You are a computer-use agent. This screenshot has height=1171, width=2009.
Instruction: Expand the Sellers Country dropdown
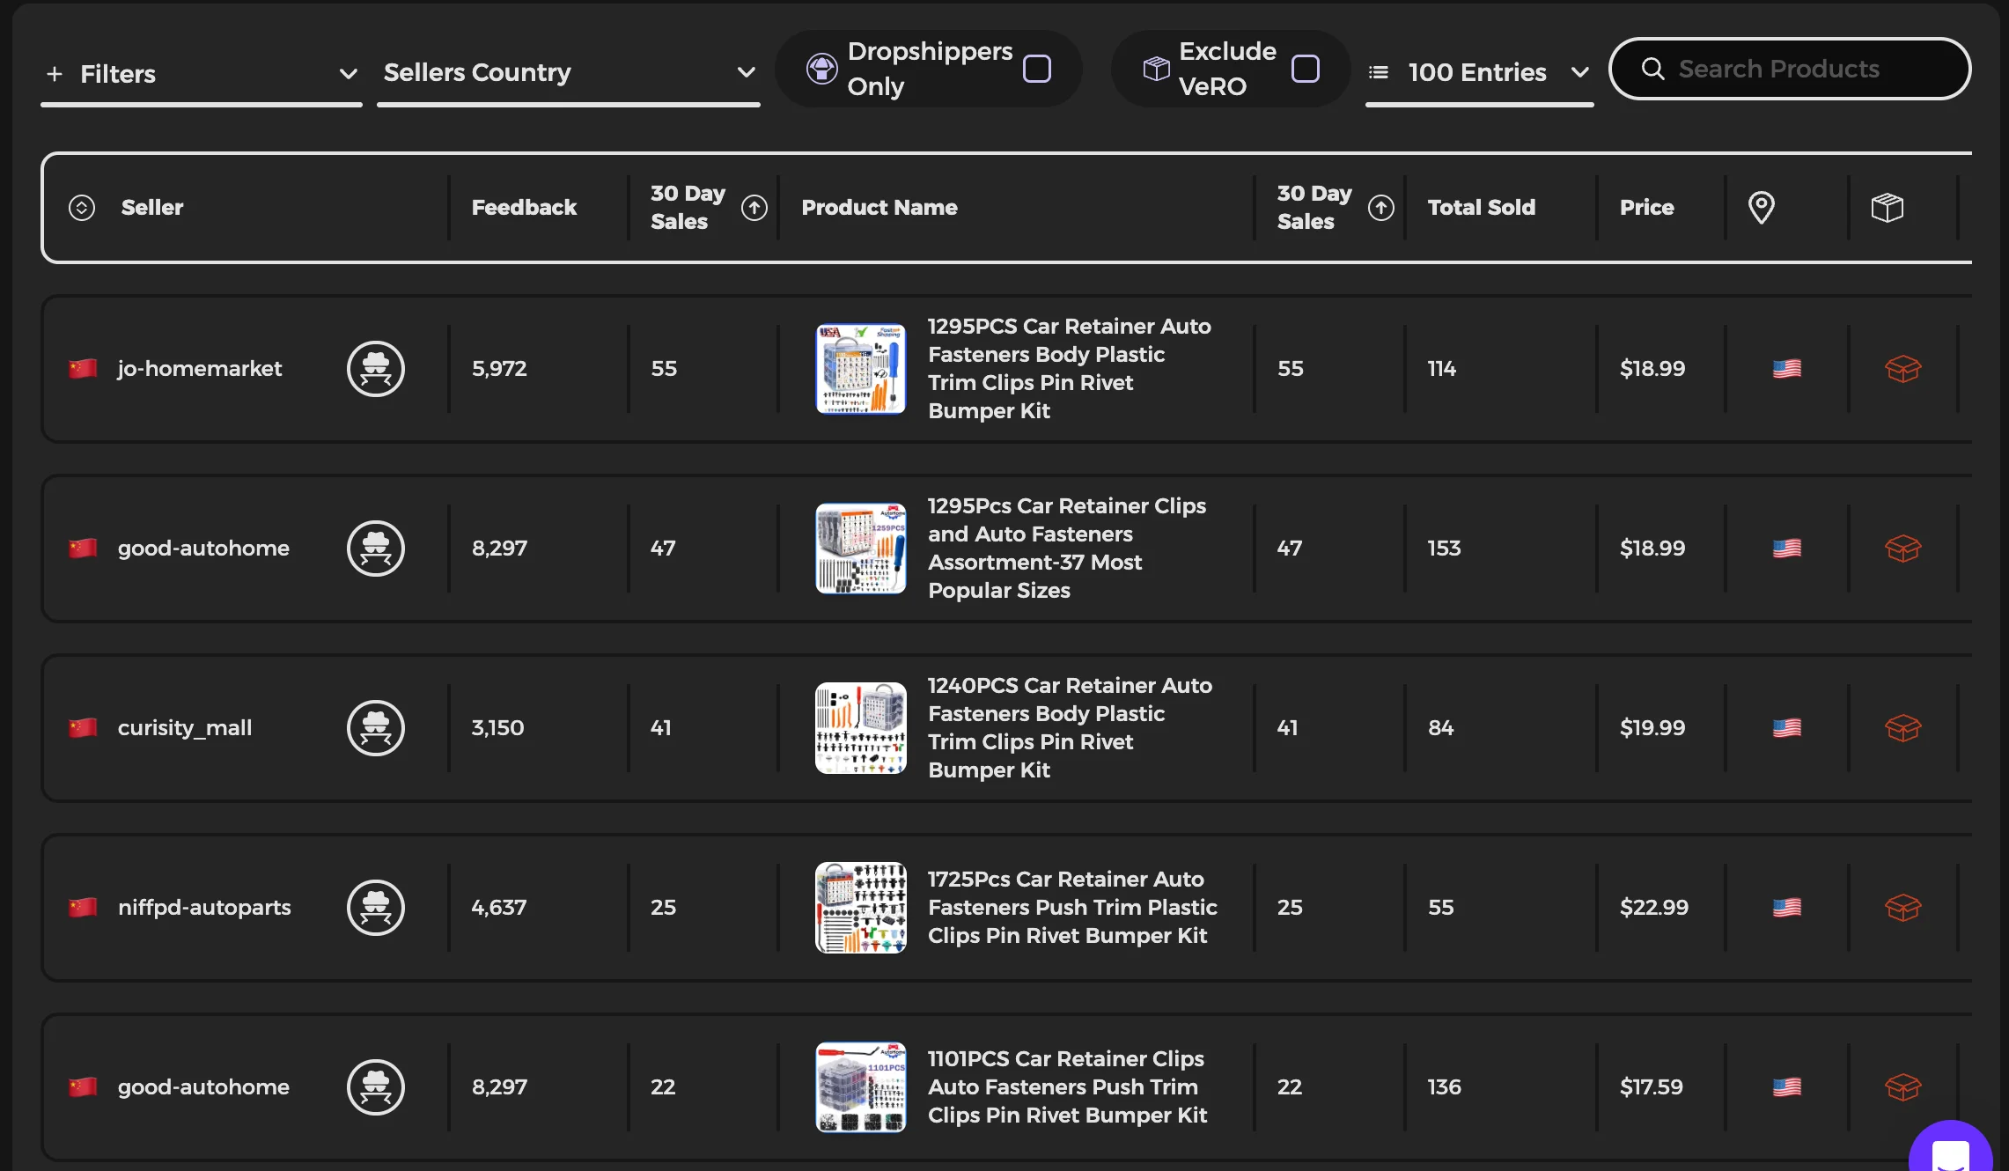coord(569,73)
